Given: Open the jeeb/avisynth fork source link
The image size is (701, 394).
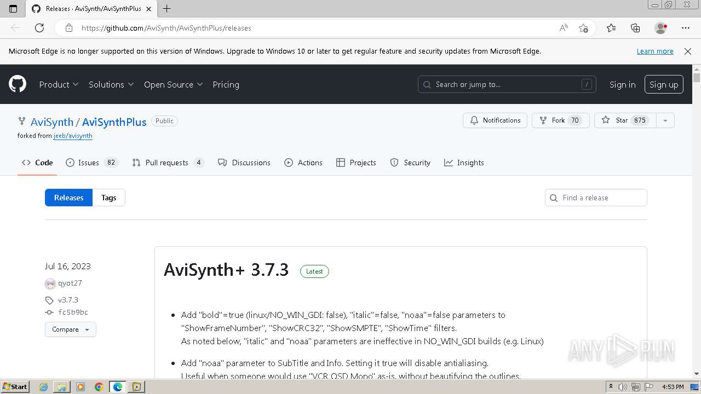Looking at the screenshot, I should pyautogui.click(x=73, y=136).
